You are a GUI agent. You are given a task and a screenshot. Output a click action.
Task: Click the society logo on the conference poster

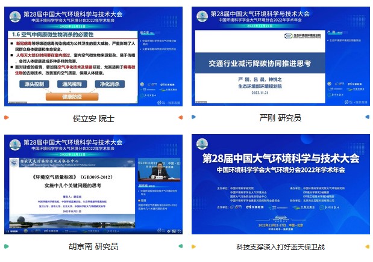coord(202,144)
